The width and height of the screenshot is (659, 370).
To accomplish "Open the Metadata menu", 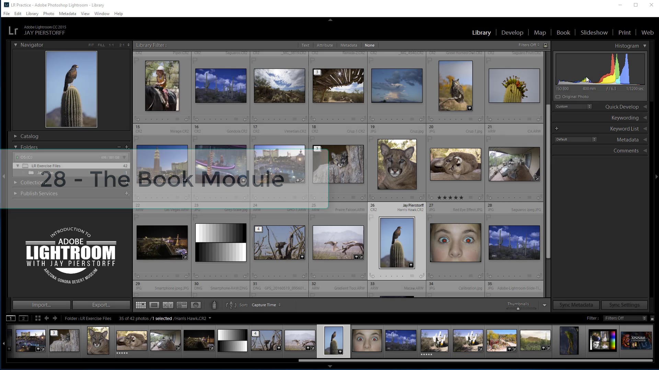I will click(67, 14).
